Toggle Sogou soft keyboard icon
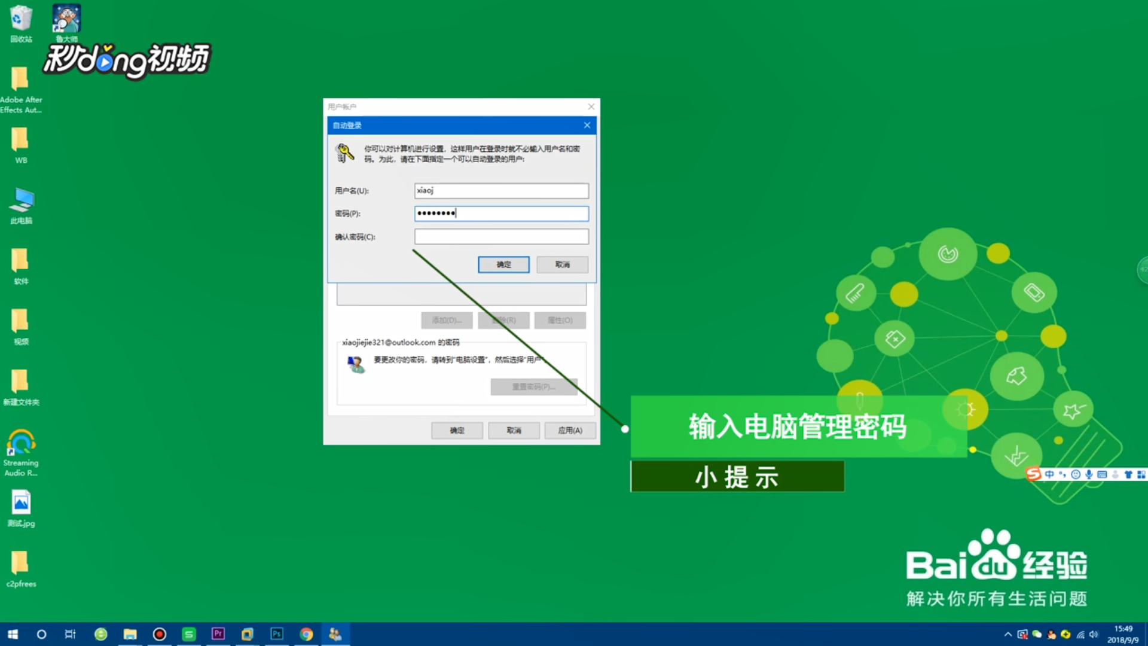The width and height of the screenshot is (1148, 646). click(x=1102, y=474)
